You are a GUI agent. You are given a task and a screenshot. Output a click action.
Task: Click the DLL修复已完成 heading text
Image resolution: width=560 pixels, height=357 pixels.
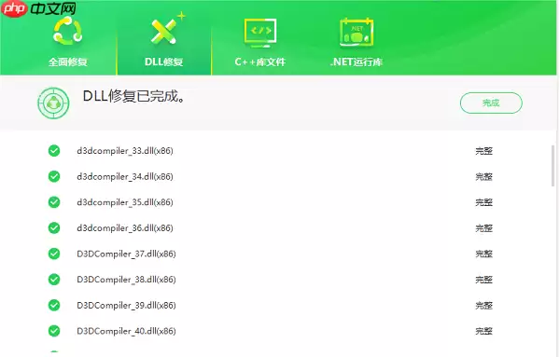click(x=134, y=96)
